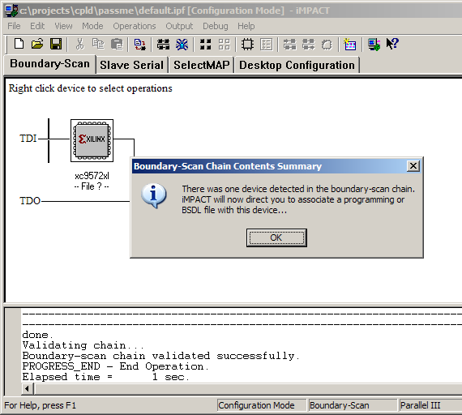Click 'Right click device to select operations' text
462x415 pixels.
click(91, 88)
